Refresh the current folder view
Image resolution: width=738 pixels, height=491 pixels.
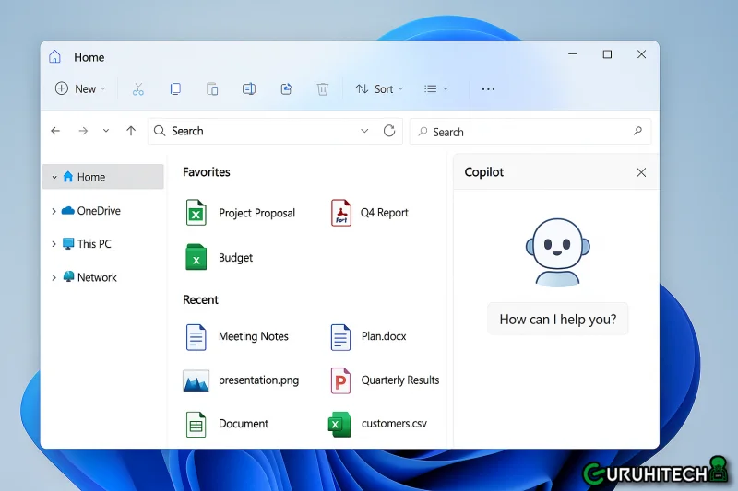[389, 131]
